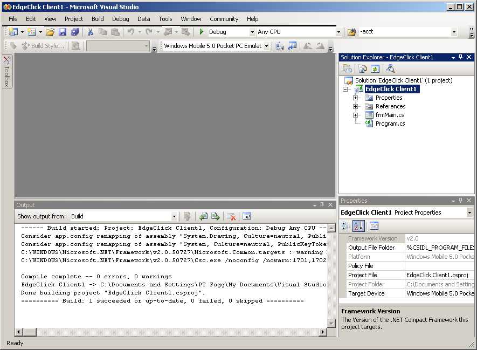Open the Properties object selector dropdown
This screenshot has height=350, width=477.
point(469,212)
